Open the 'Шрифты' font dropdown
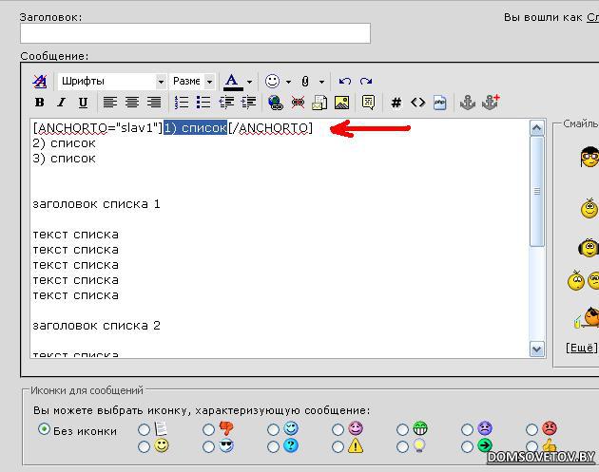Screen dimensions: 599x472 point(161,82)
